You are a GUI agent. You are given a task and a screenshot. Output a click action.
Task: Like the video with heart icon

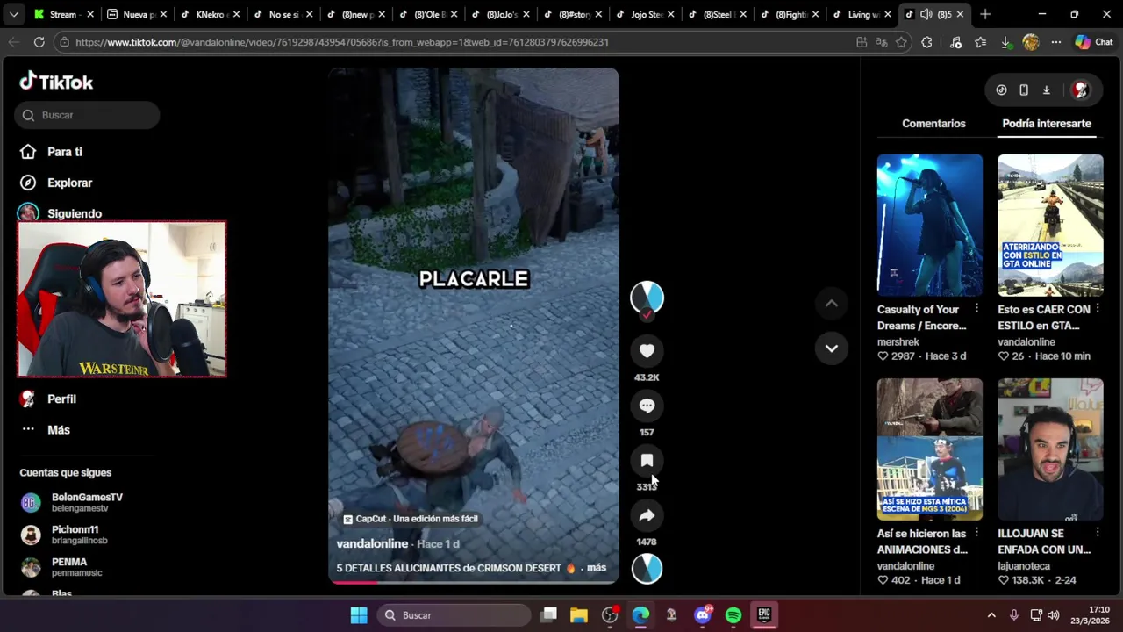coord(647,350)
